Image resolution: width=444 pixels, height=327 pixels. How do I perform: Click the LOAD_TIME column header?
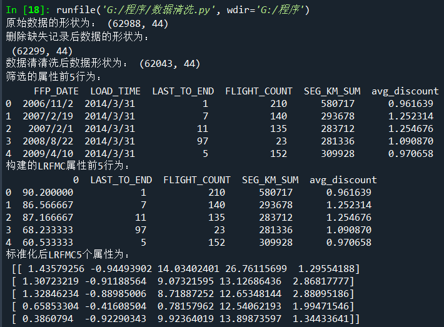pos(115,91)
